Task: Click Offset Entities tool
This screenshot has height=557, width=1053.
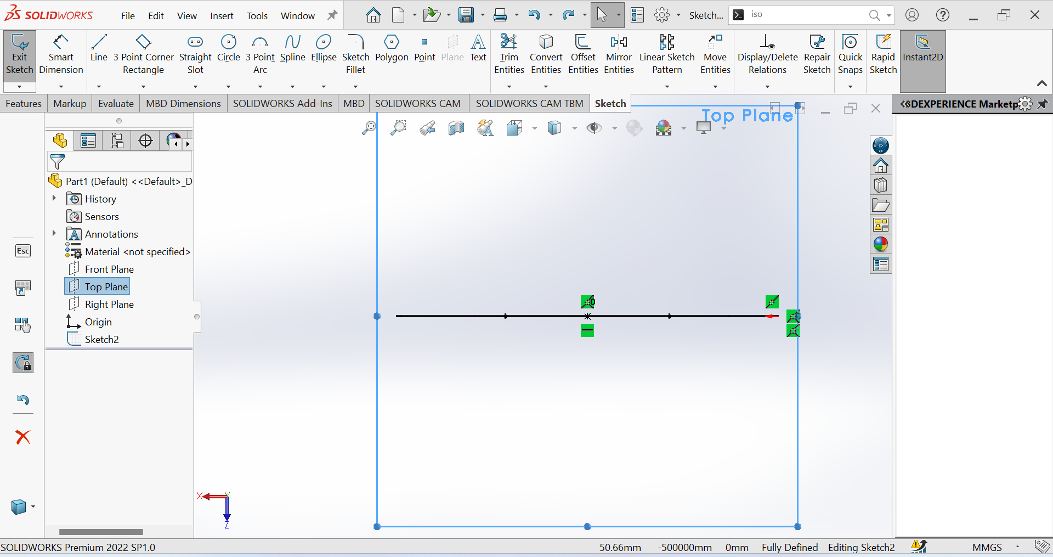Action: (x=583, y=55)
